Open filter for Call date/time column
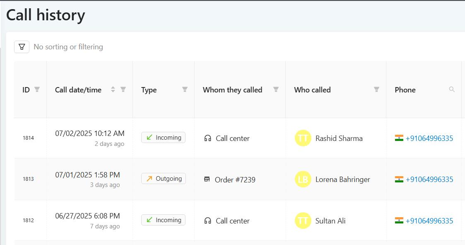The width and height of the screenshot is (465, 245). click(x=123, y=90)
